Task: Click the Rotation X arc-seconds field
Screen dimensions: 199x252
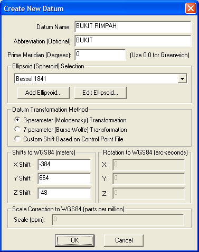Action: pyautogui.click(x=149, y=165)
